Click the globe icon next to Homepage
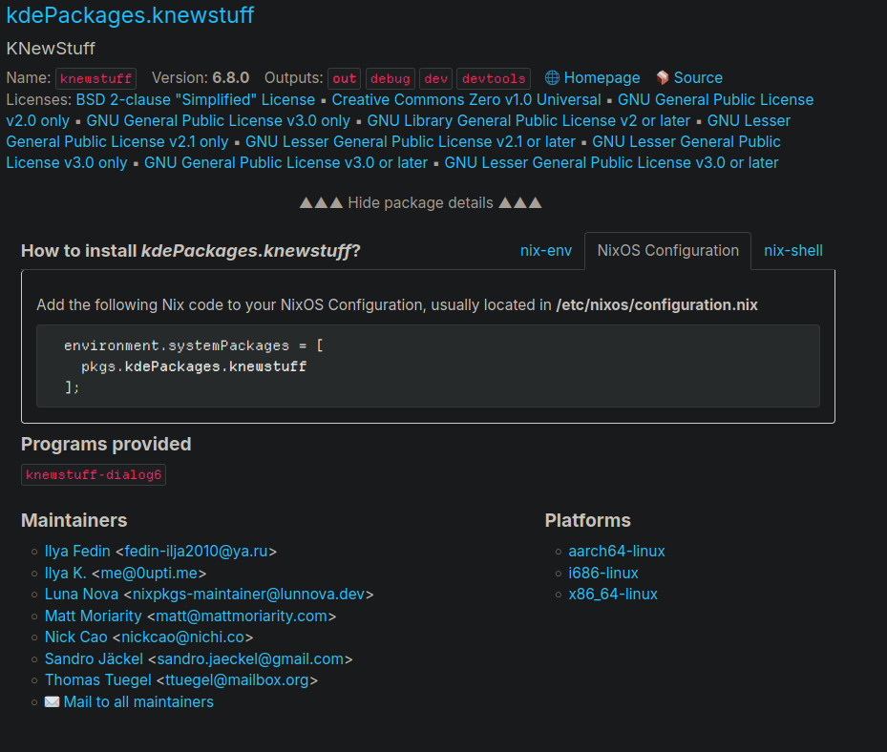This screenshot has width=887, height=752. [x=552, y=77]
